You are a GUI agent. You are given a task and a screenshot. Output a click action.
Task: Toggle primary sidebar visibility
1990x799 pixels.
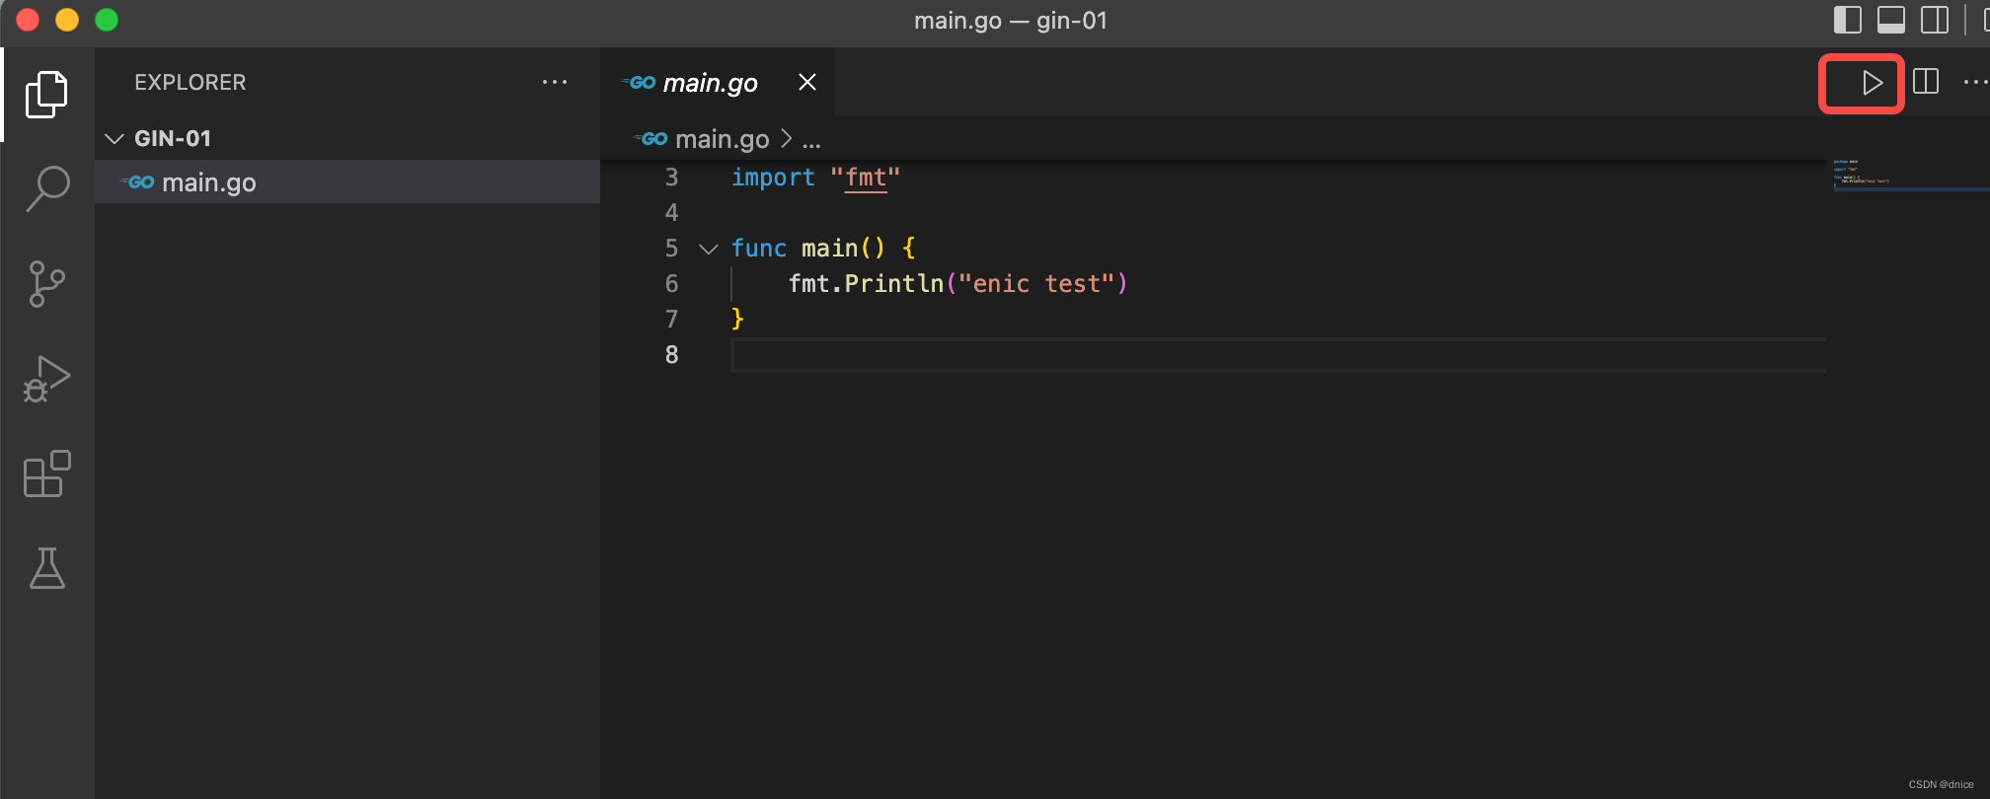coord(1847,20)
